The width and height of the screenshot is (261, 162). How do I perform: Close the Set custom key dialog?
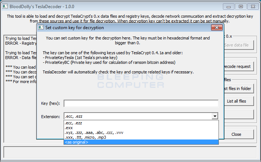pos(217,28)
